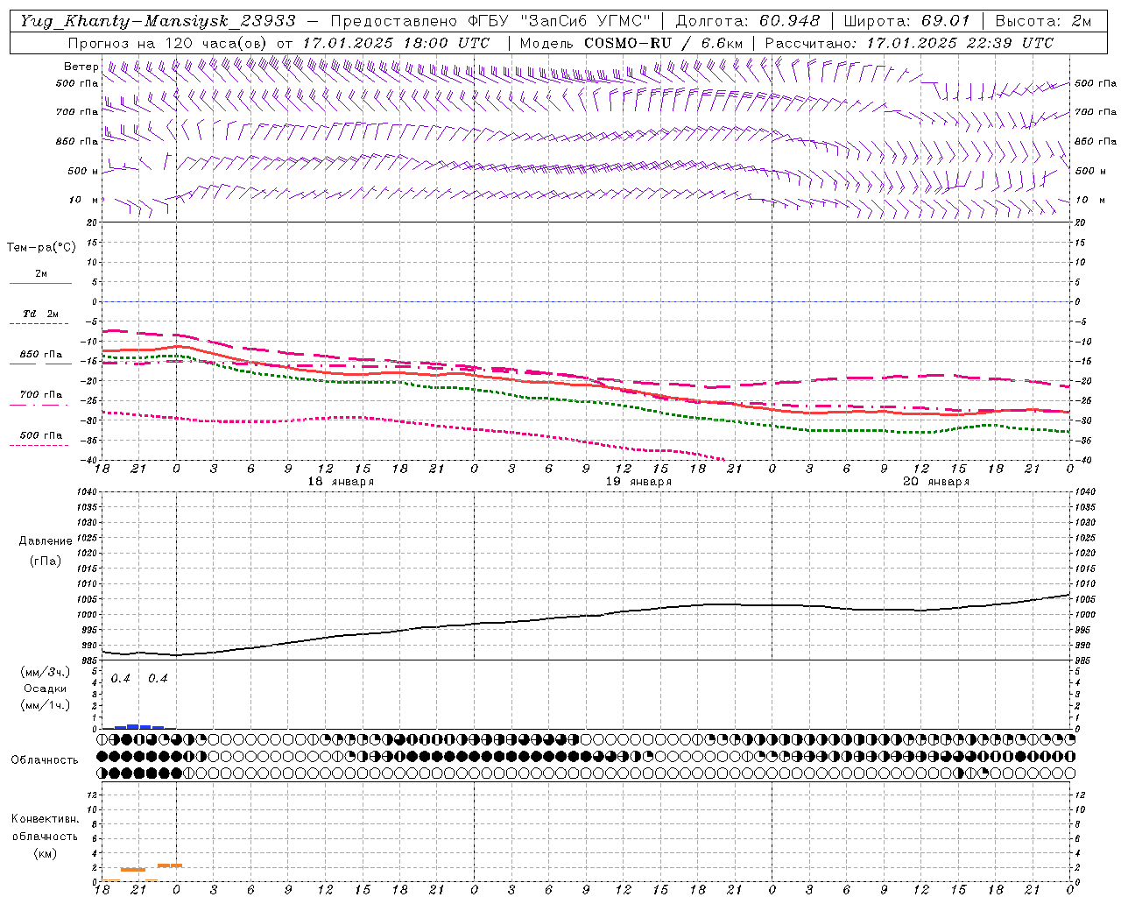1121x897 pixels.
Task: Click the station title Yug_Khanty-Mansiysk_23933
Action: click(157, 21)
